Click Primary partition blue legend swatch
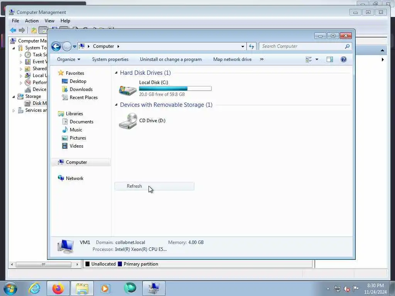 coord(120,264)
